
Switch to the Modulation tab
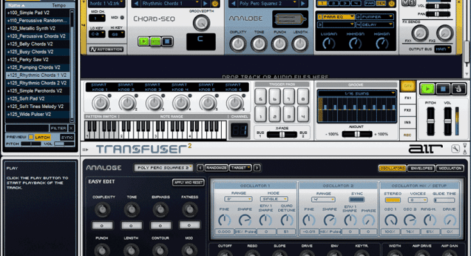click(451, 168)
